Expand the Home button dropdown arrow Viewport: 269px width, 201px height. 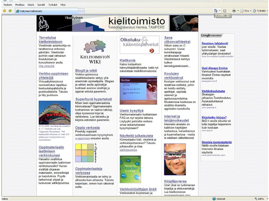(x=220, y=11)
